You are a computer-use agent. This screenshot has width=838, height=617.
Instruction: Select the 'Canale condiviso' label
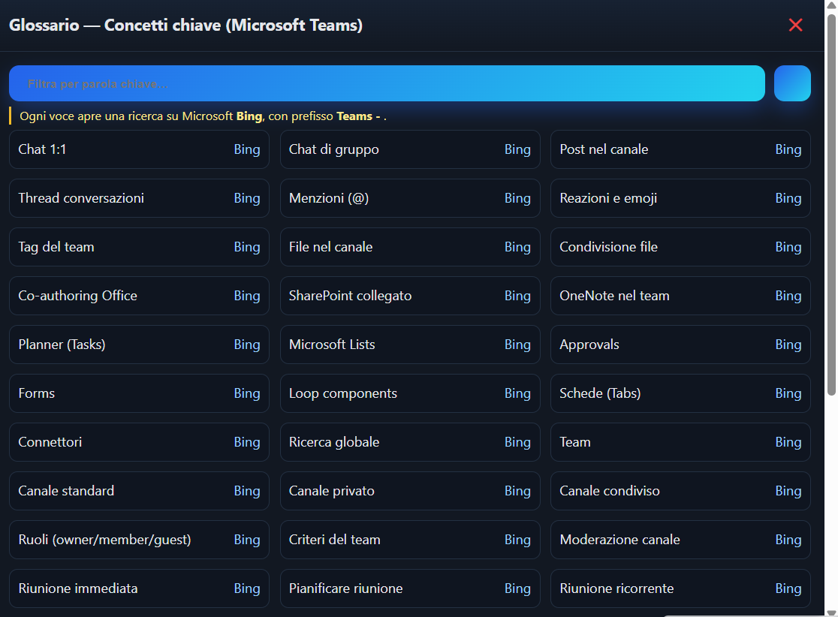click(x=610, y=491)
